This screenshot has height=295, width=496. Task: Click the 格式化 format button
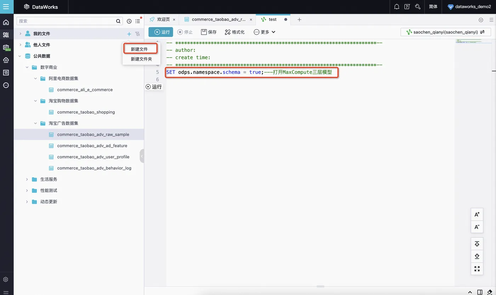[235, 32]
